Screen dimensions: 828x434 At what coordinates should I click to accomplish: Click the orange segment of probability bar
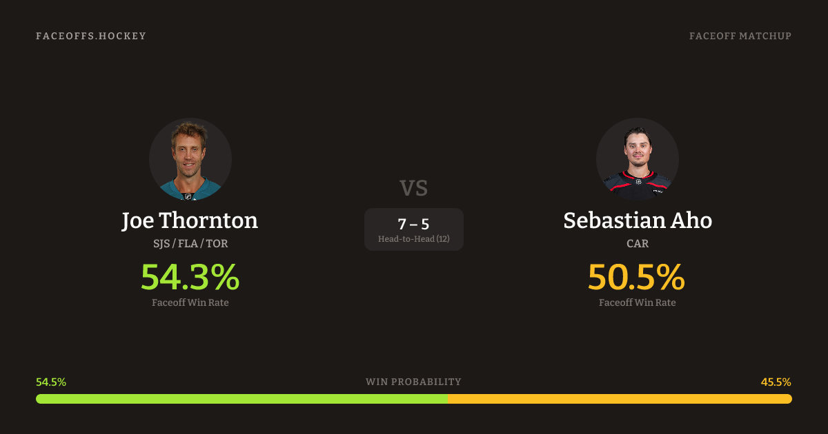pyautogui.click(x=620, y=399)
